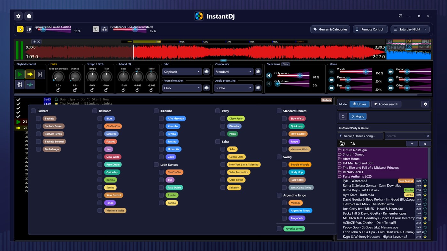This screenshot has width=447, height=251.
Task: Click the yellow arrow crossfade button
Action: click(x=30, y=74)
